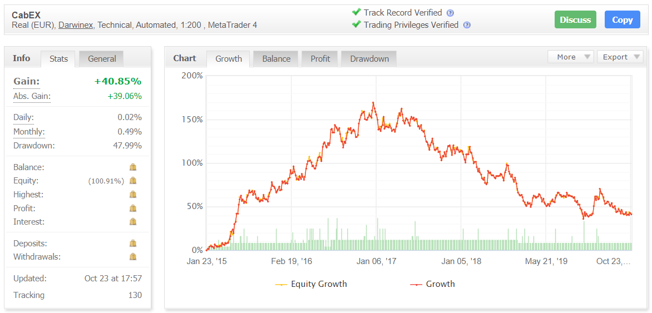This screenshot has width=652, height=313.
Task: Click the lock icon next to Highest
Action: (x=133, y=195)
